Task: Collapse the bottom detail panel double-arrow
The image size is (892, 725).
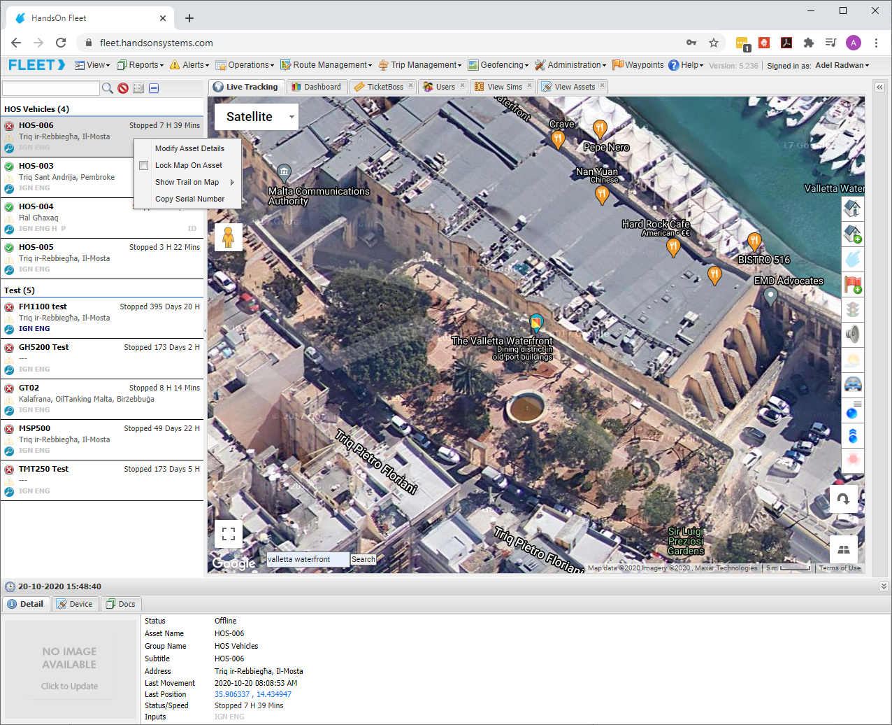Action: pos(884,586)
